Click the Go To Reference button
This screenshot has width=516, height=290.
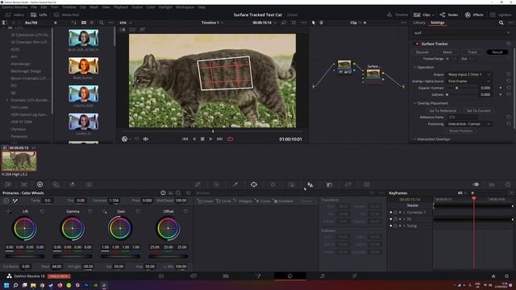[x=443, y=110]
